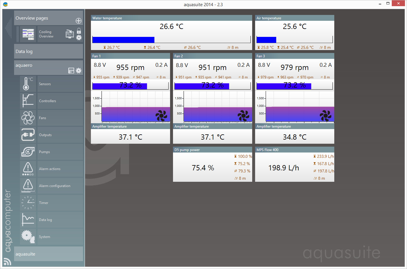407x269 pixels.
Task: Open the Fans page via the fan icon
Action: 28,118
